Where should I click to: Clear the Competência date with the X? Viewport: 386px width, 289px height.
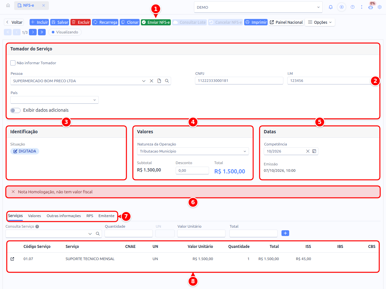[x=308, y=151]
